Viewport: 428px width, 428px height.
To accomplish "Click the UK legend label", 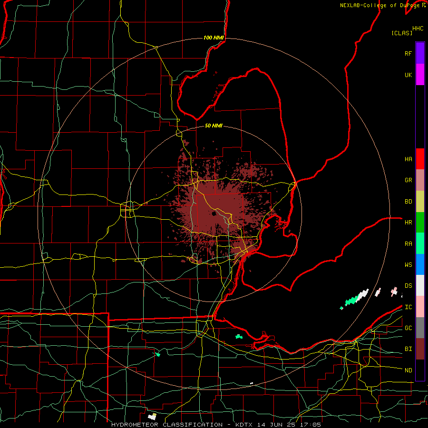I will (x=408, y=75).
